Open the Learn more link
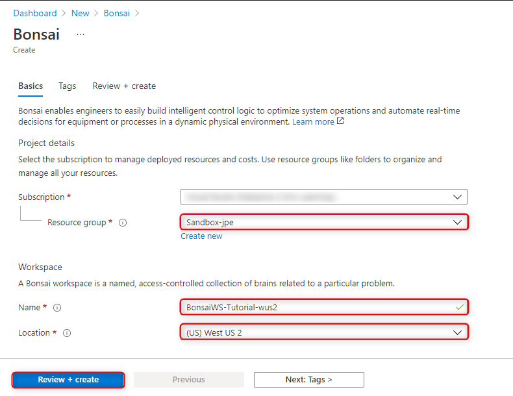The width and height of the screenshot is (513, 396). coord(313,121)
